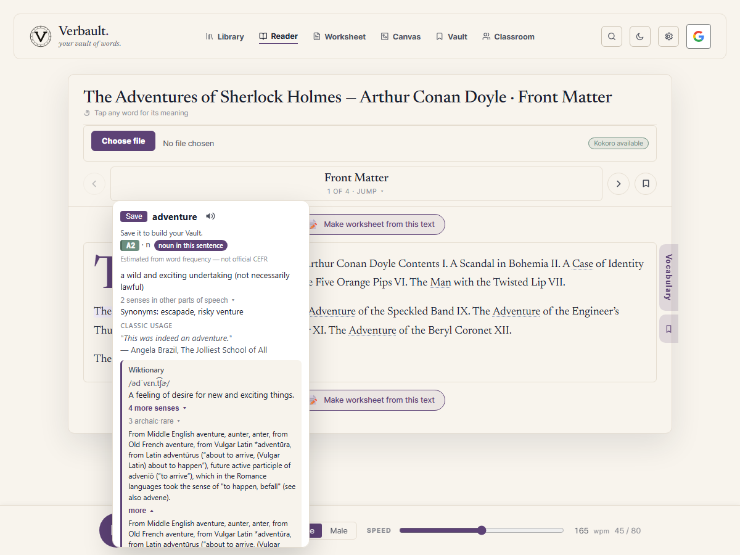This screenshot has height=555, width=740.
Task: Go to previous section arrow
Action: tap(94, 184)
